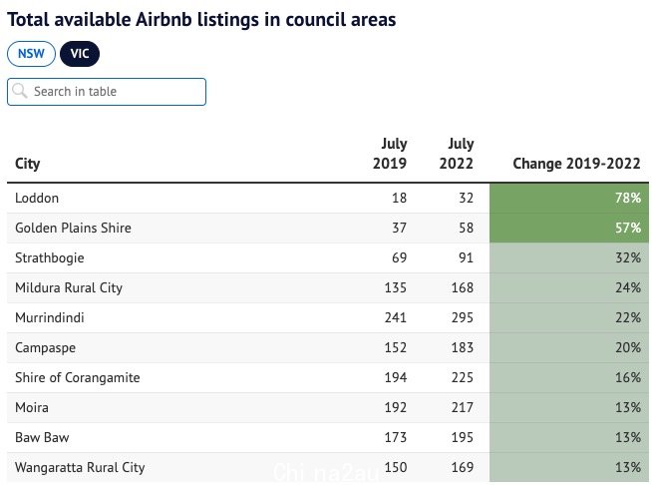Click the table title heading text

click(201, 20)
